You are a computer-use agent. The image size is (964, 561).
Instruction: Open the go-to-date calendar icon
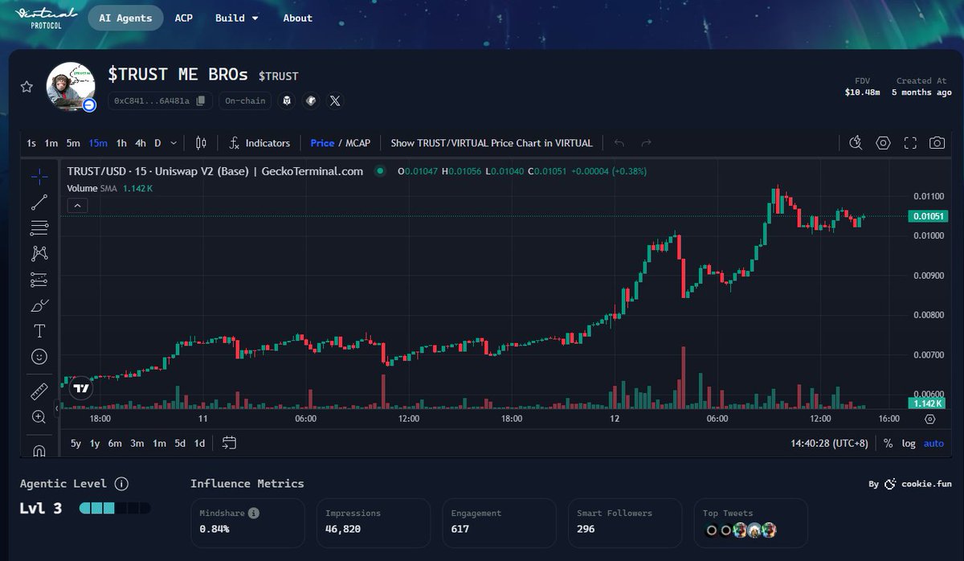tap(229, 443)
